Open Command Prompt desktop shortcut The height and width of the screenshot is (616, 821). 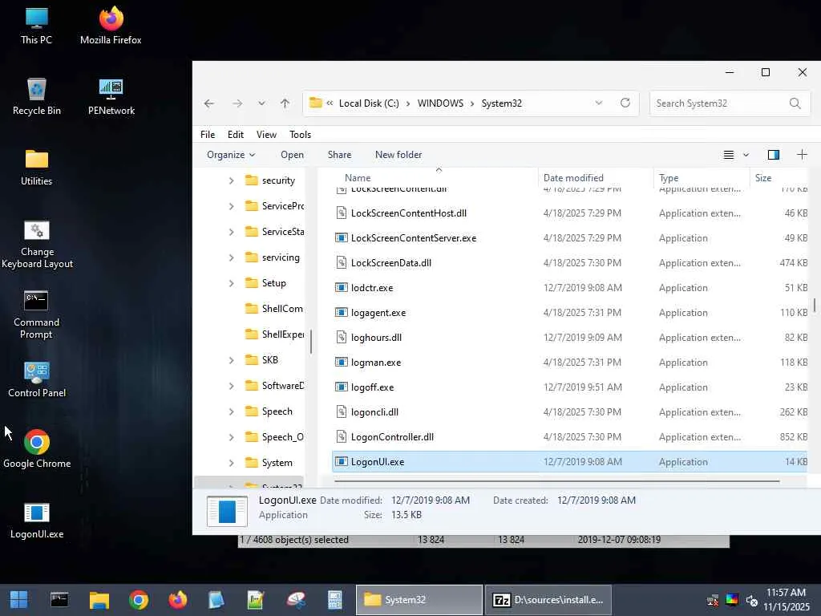(x=36, y=314)
